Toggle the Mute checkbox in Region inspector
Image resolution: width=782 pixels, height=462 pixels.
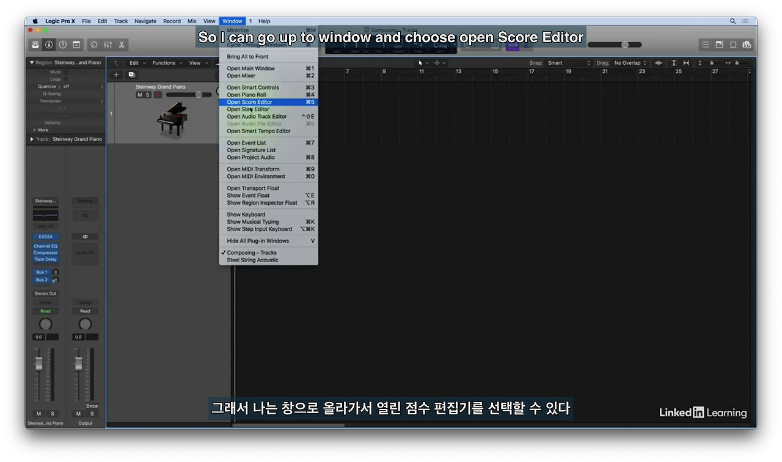(66, 72)
